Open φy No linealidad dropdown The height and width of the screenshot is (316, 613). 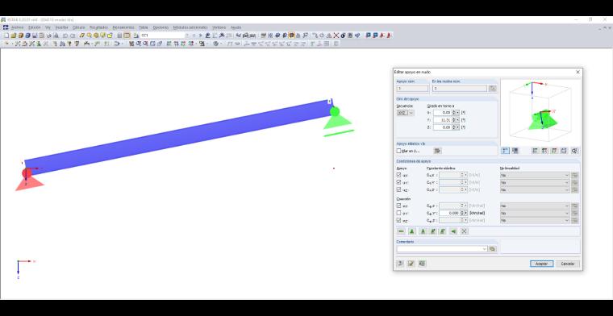(x=535, y=214)
